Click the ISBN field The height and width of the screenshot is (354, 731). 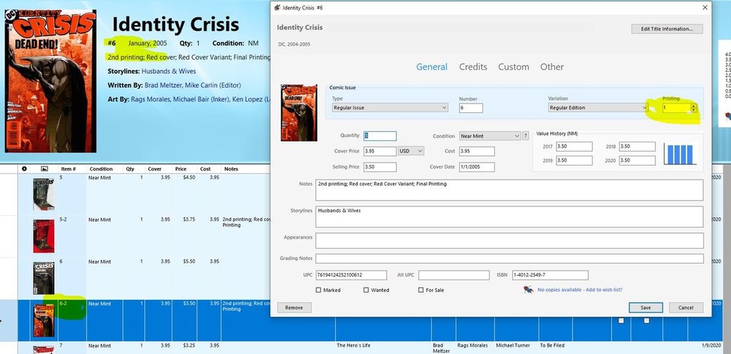click(x=550, y=275)
